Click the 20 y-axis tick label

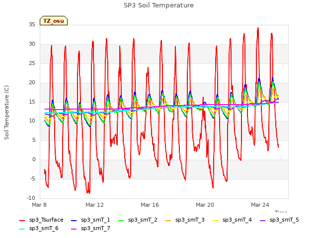[32, 82]
